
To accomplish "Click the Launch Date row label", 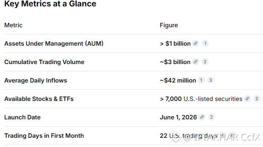I will pos(22,117).
